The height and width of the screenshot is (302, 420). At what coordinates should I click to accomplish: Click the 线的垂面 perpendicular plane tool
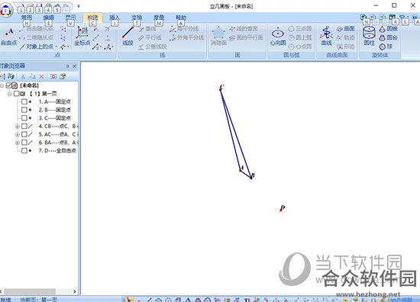pyautogui.click(x=244, y=29)
